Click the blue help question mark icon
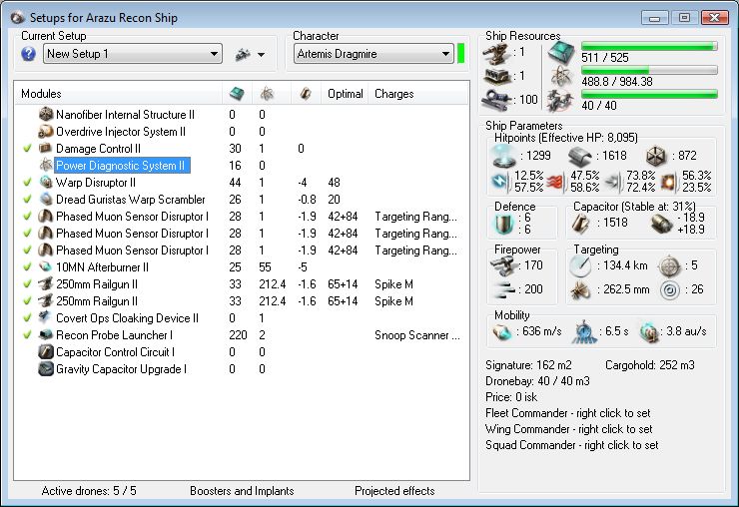This screenshot has height=507, width=739. (28, 54)
